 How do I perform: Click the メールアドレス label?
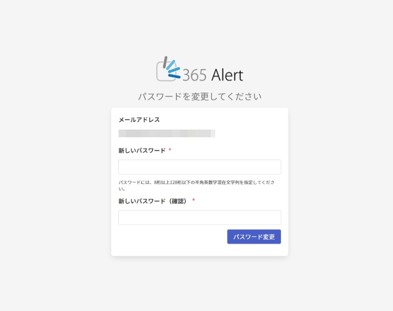(x=139, y=120)
